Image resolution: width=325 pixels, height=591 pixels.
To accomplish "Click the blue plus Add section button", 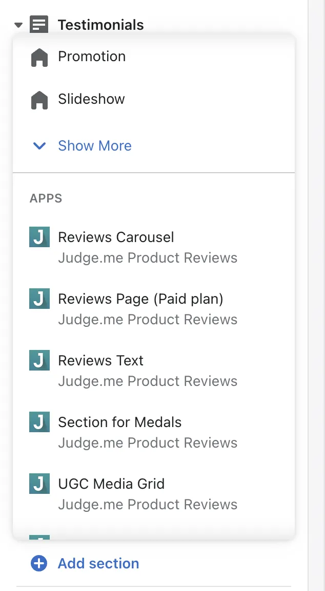I will click(85, 563).
